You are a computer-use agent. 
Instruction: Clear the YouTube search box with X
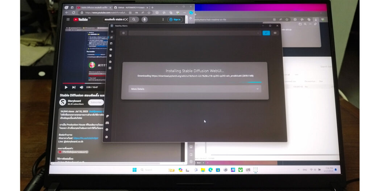126,20
